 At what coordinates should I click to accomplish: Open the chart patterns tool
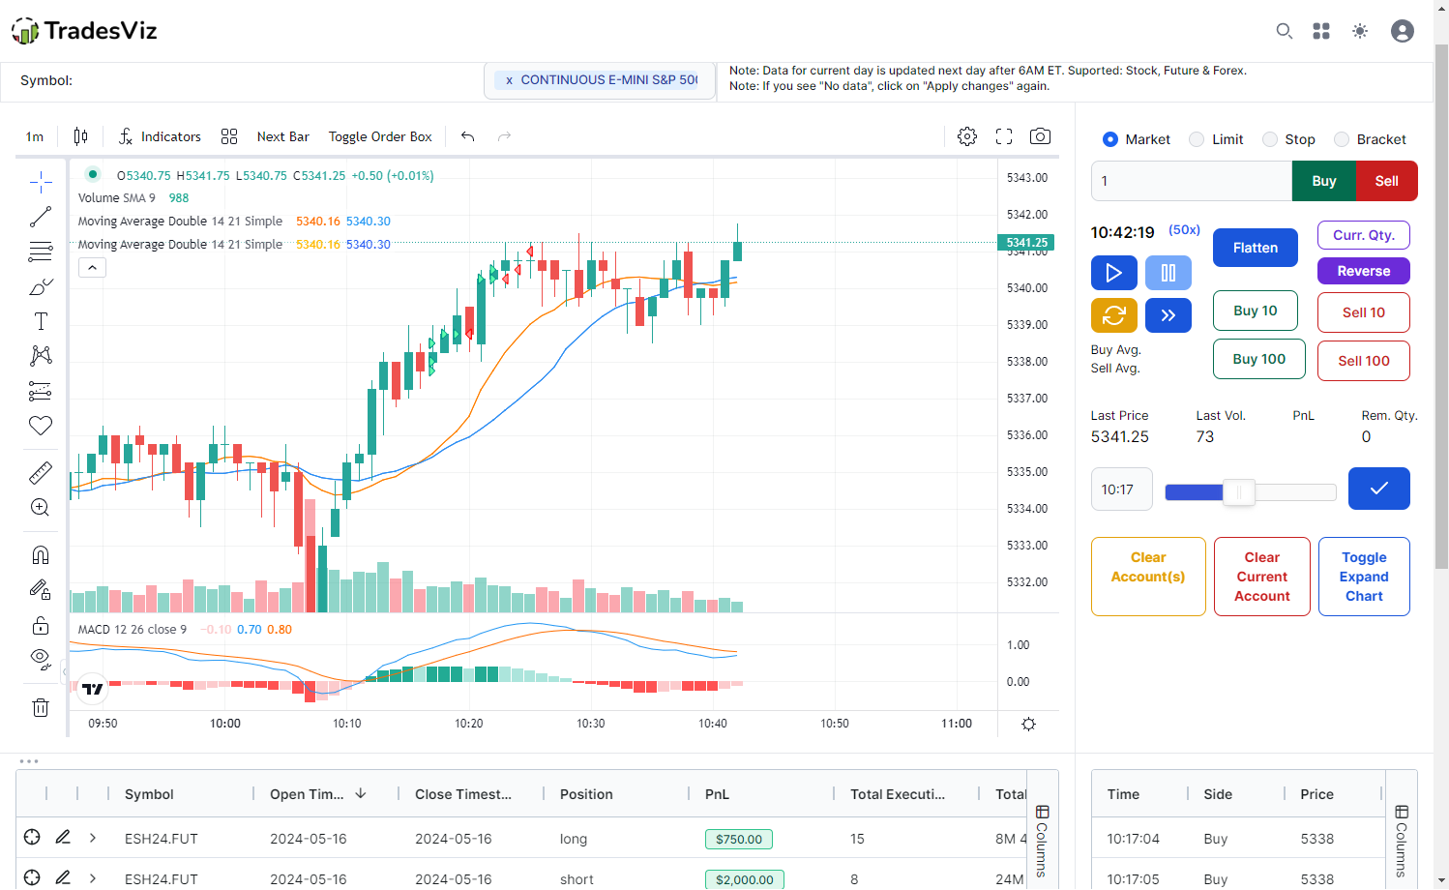(41, 356)
